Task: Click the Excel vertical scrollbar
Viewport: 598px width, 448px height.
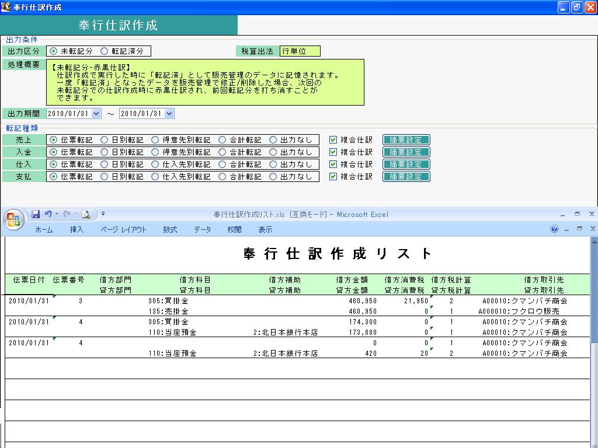Action: [x=594, y=342]
